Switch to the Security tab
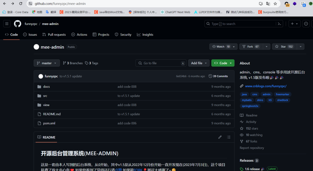This screenshot has height=171, width=313. coord(123,35)
